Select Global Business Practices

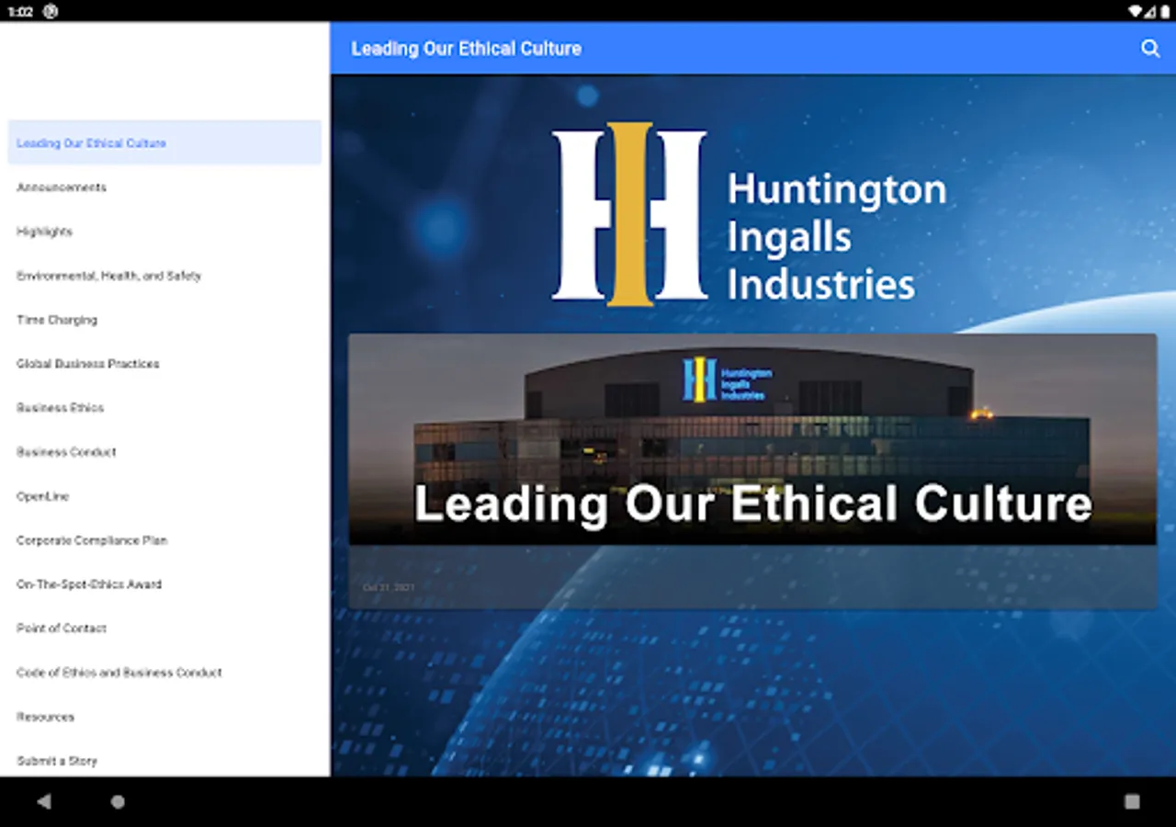(x=164, y=364)
